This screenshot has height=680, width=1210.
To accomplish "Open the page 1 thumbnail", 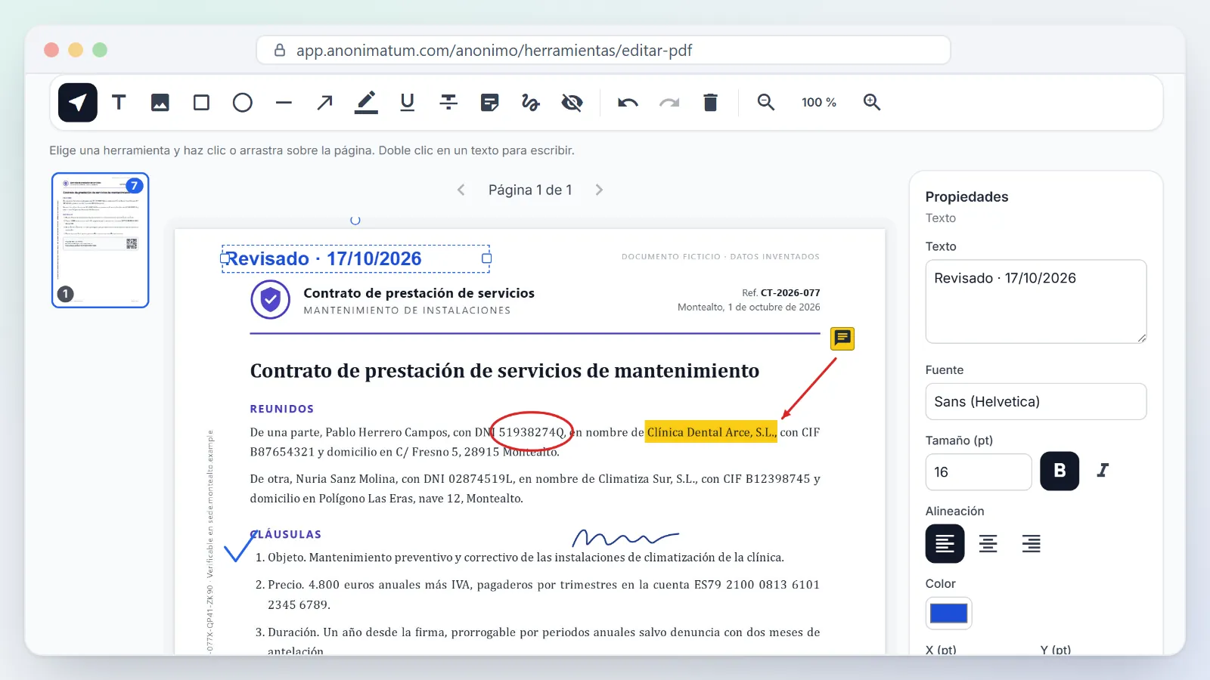I will (101, 240).
